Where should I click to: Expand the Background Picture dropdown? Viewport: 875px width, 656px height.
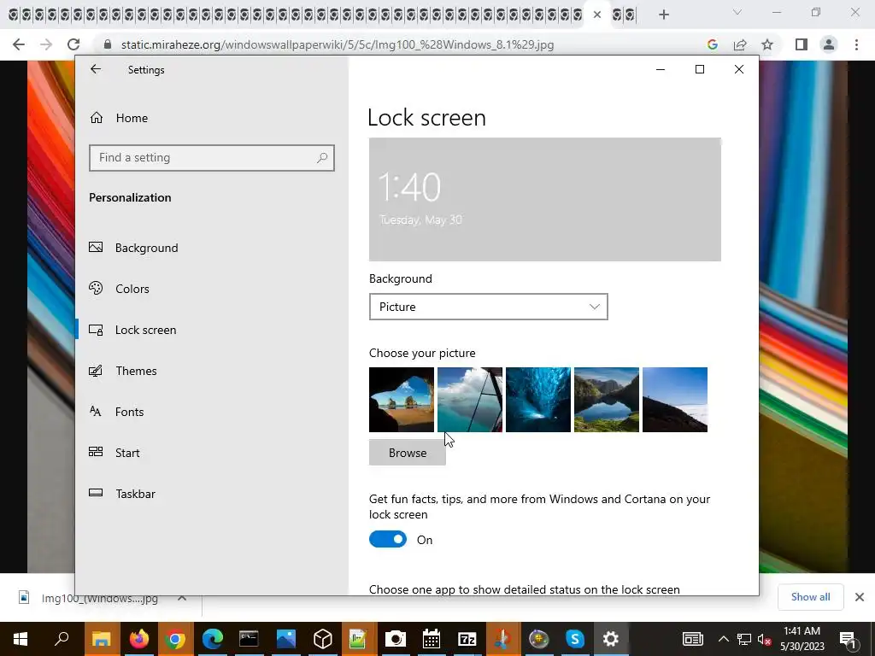[488, 307]
